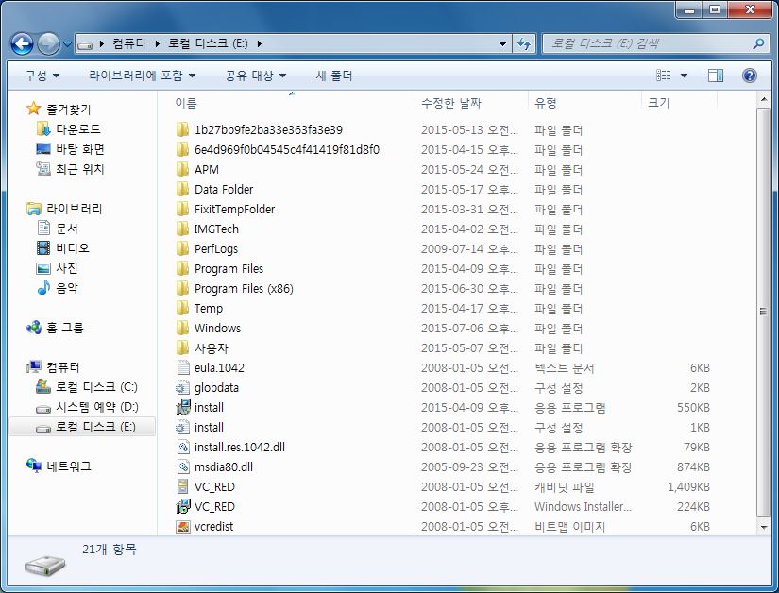Click the address bar refresh button

[x=525, y=43]
